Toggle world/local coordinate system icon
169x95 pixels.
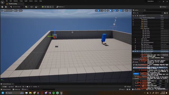tap(105, 11)
